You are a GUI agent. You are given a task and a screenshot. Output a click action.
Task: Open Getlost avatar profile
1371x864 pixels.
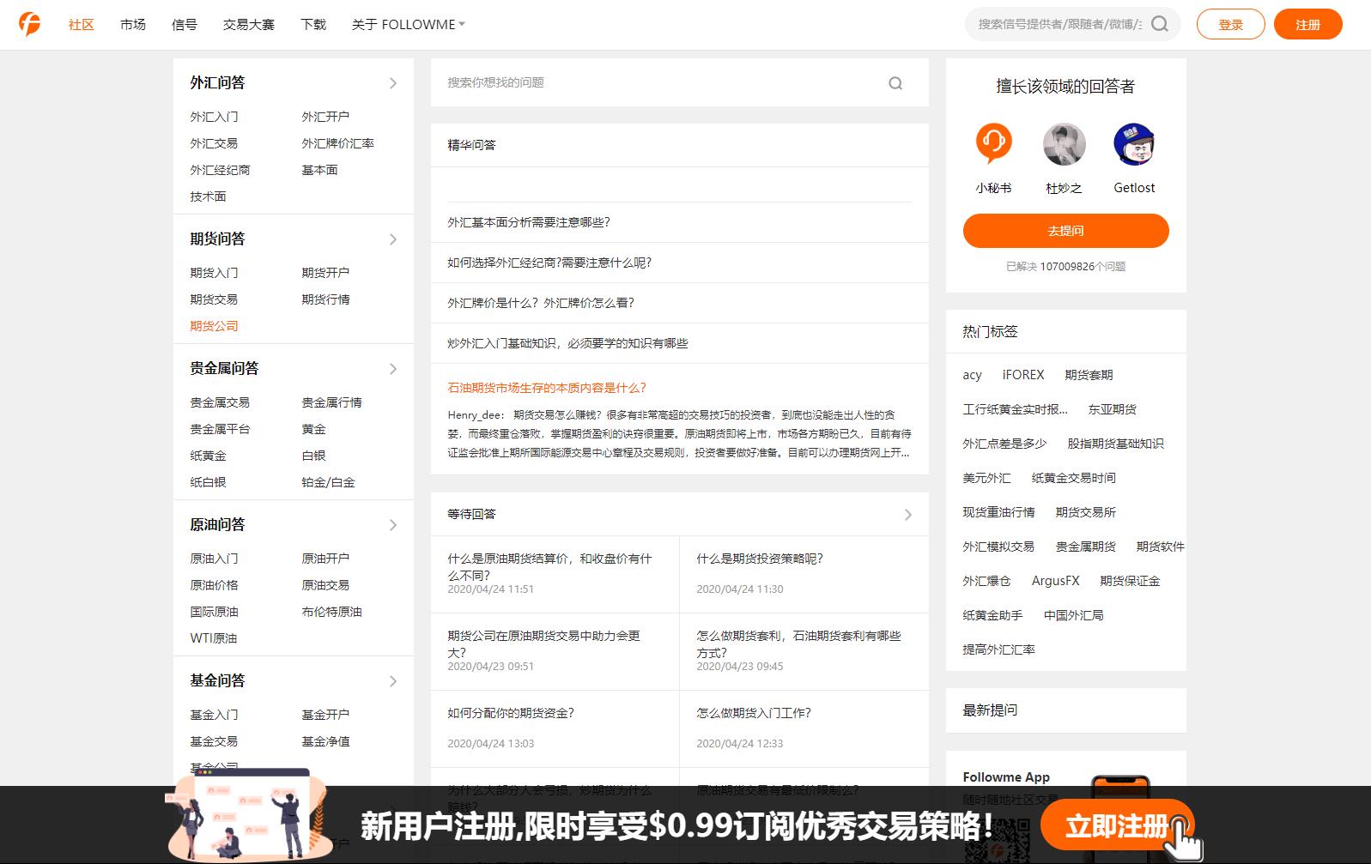1134,143
